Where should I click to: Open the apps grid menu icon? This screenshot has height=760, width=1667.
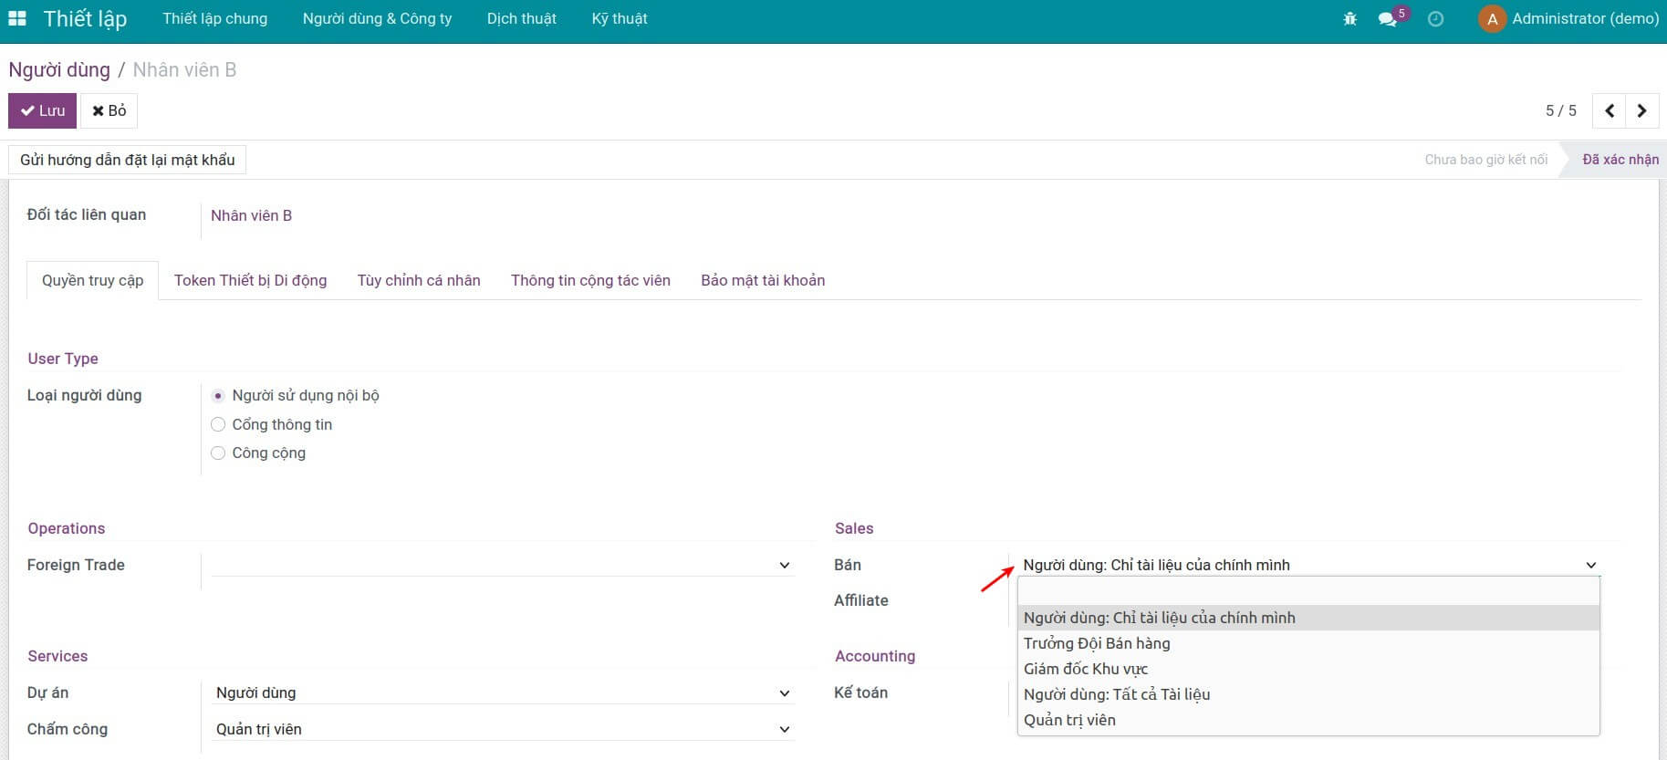pyautogui.click(x=17, y=18)
